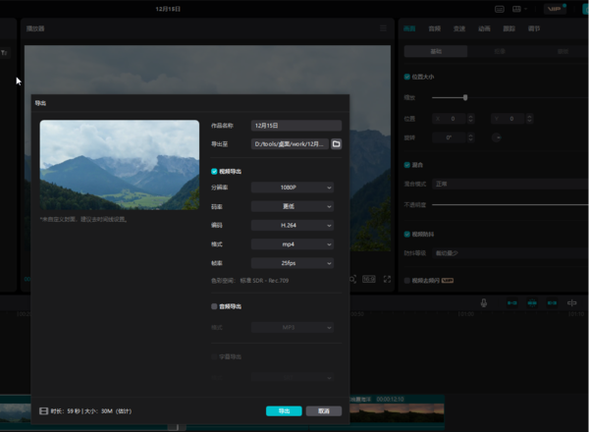Open the mp4 format dropdown
589x432 pixels.
click(x=293, y=243)
